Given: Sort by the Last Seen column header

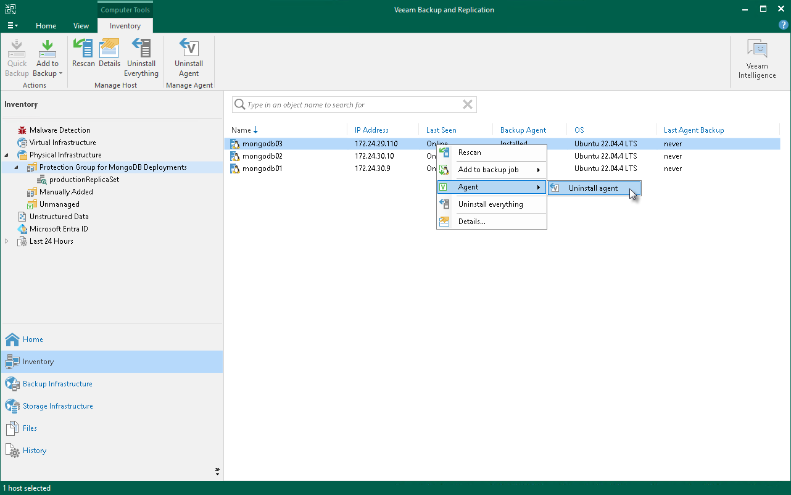Looking at the screenshot, I should pyautogui.click(x=442, y=130).
